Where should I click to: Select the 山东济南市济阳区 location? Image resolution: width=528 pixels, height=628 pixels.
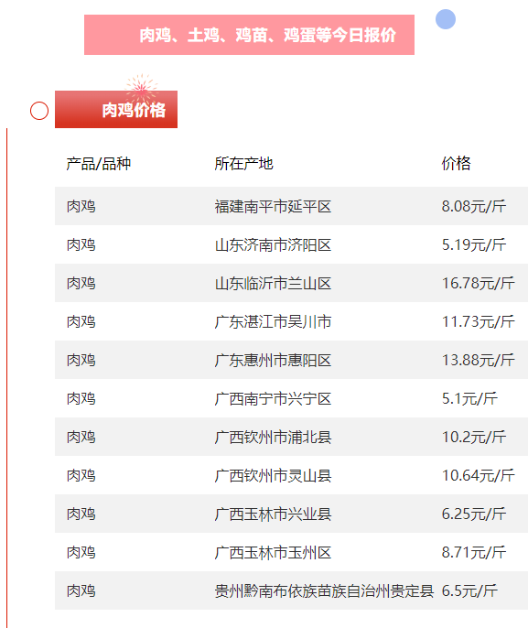273,244
